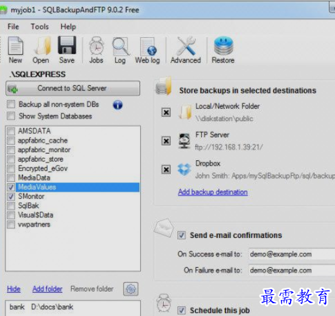Open the Jobs alarm clock toolbar icon
This screenshot has height=316, width=335.
96,50
